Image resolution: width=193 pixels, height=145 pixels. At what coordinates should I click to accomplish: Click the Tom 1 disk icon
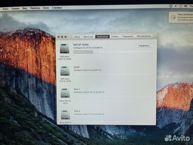coord(65,93)
